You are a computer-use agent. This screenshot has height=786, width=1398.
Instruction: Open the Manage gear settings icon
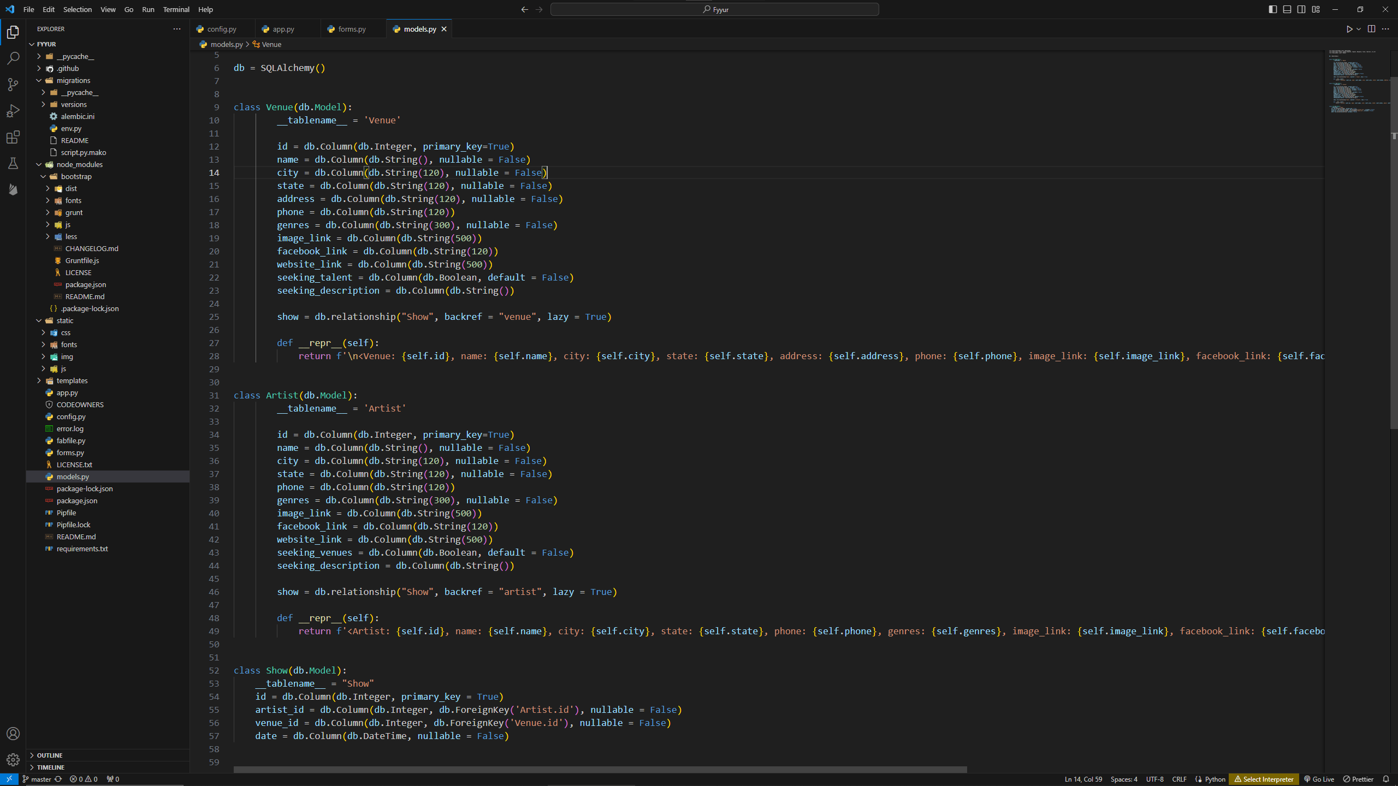click(13, 759)
